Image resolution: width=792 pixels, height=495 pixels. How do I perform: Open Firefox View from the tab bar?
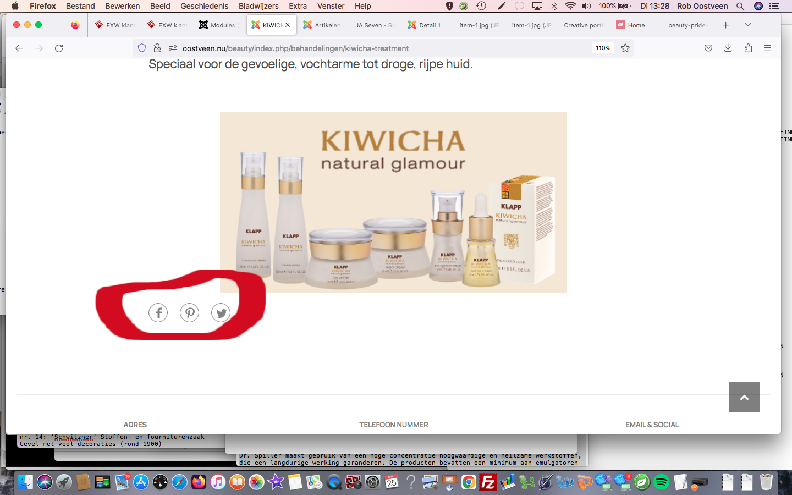tap(75, 25)
